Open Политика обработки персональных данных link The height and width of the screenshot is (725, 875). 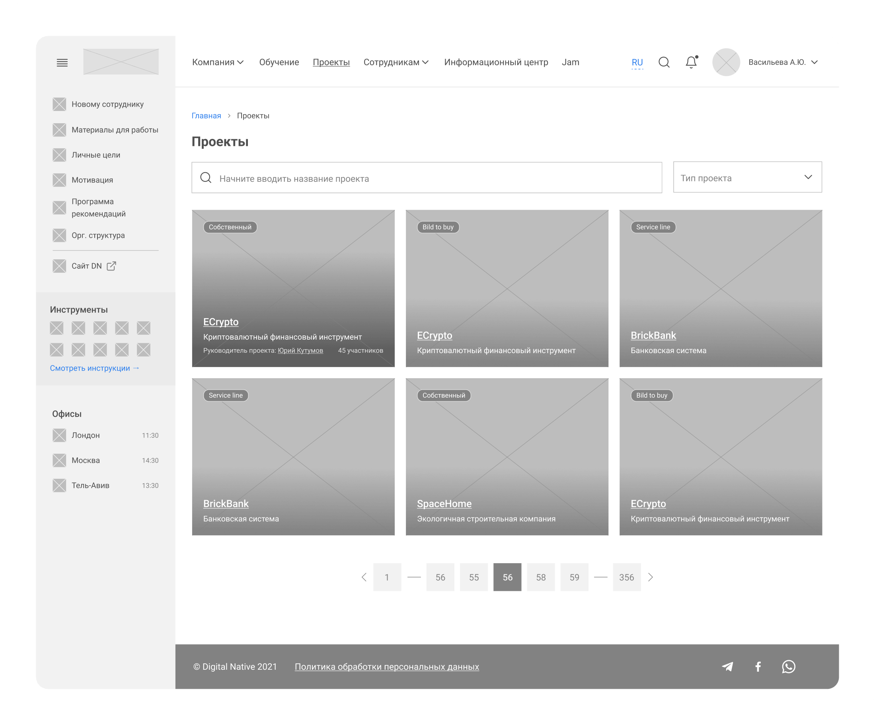tap(387, 667)
